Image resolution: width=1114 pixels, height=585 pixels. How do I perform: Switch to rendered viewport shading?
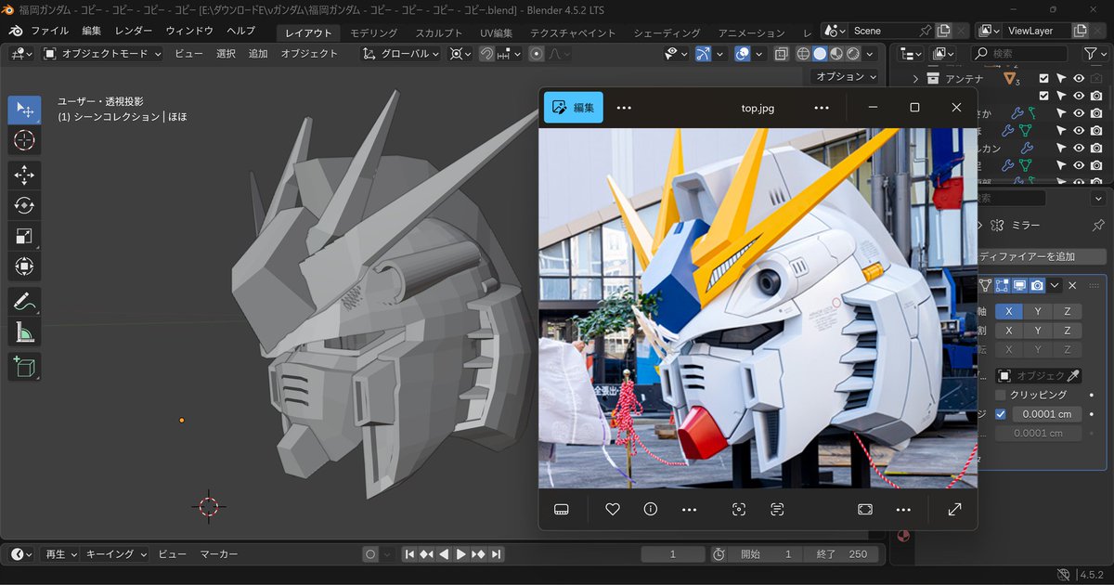click(x=851, y=54)
